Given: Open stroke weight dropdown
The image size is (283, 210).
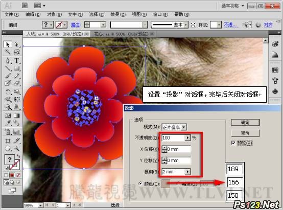Looking at the screenshot, I should (x=103, y=25).
